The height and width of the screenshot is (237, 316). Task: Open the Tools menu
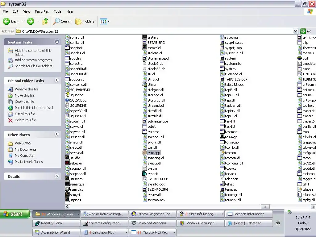58,11
